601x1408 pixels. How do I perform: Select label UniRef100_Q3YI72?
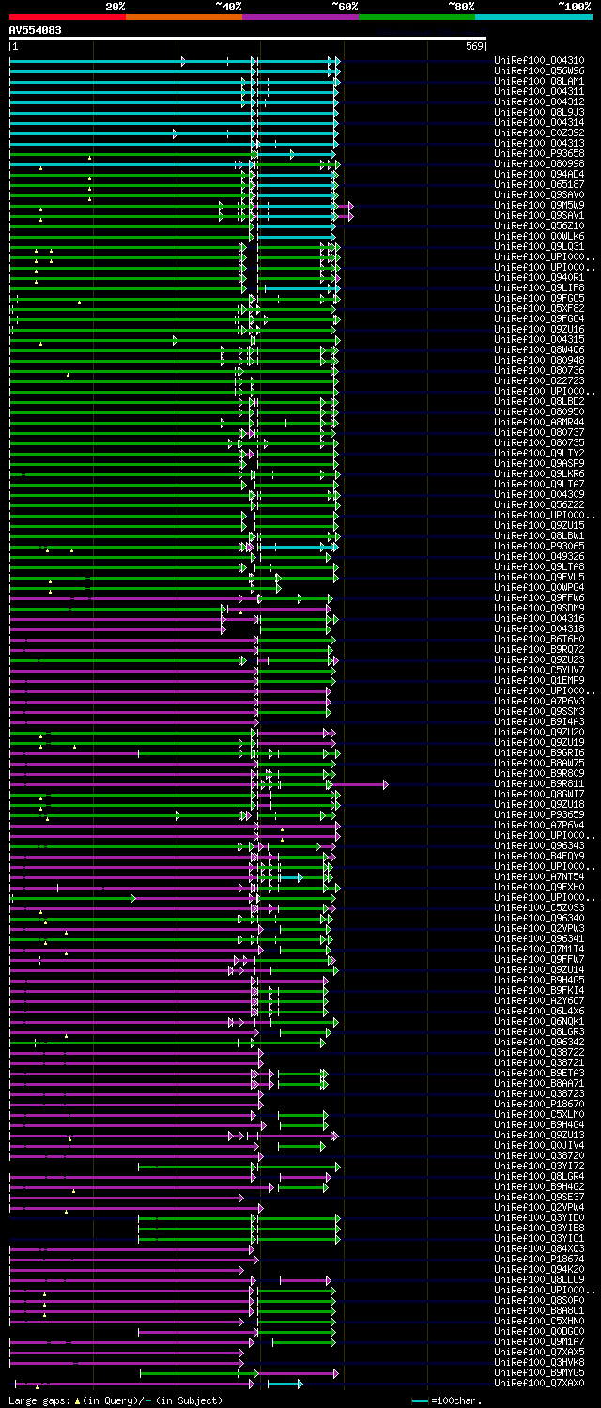pyautogui.click(x=539, y=1166)
